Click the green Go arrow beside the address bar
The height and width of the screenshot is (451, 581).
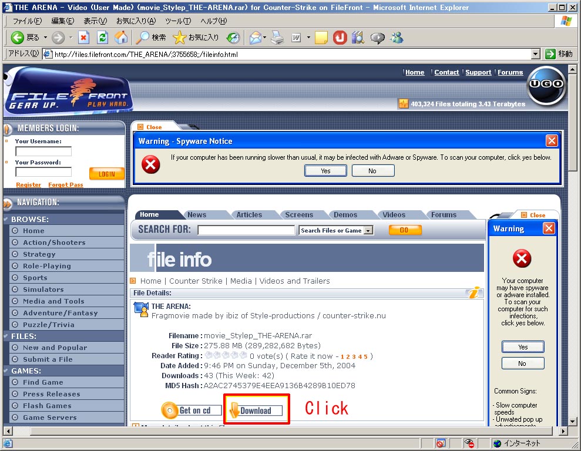click(x=550, y=54)
